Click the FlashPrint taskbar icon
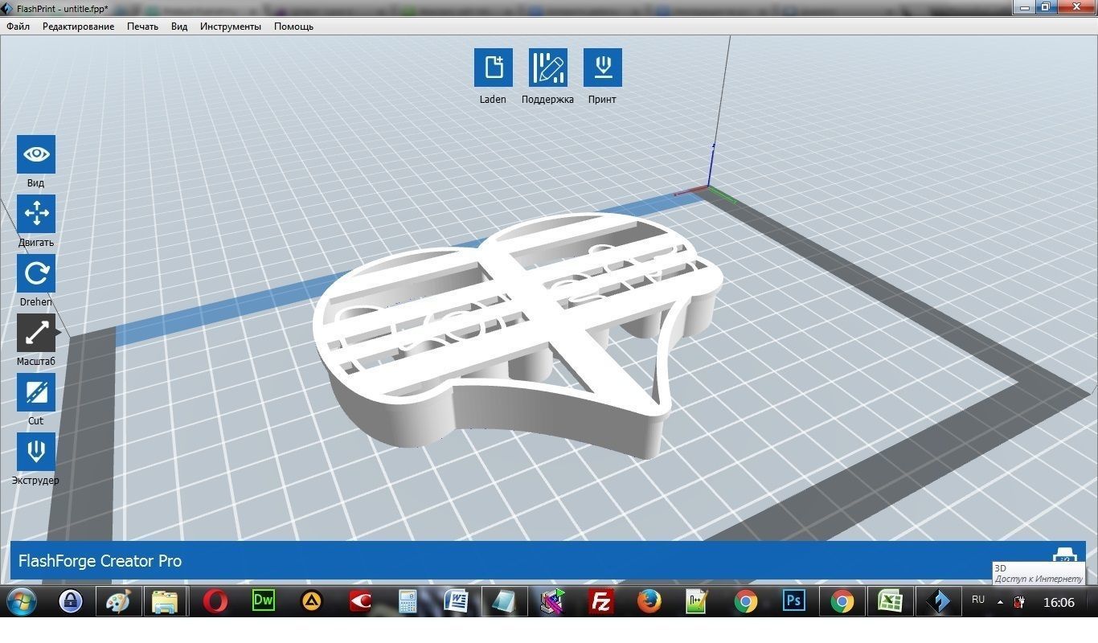The height and width of the screenshot is (643, 1098). click(938, 601)
